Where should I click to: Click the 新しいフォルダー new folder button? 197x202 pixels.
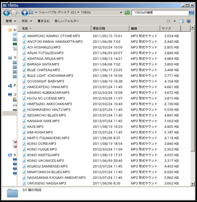click(67, 21)
